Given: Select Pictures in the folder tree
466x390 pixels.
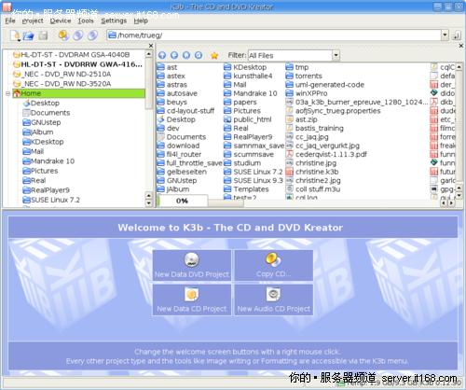Looking at the screenshot, I should click(40, 171).
